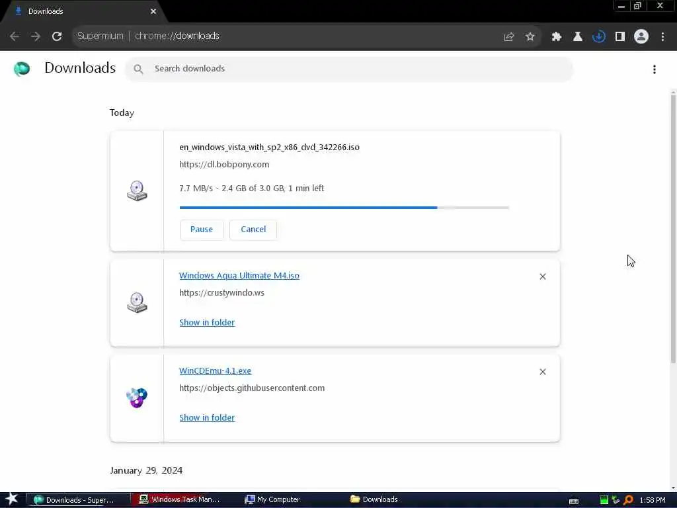This screenshot has height=508, width=677.
Task: Open the profile avatar menu
Action: tap(641, 37)
